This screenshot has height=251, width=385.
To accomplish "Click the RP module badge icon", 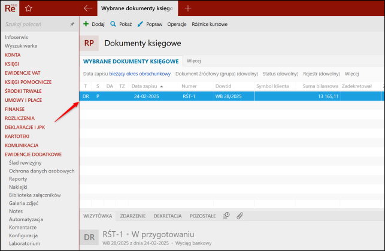I will tap(89, 43).
